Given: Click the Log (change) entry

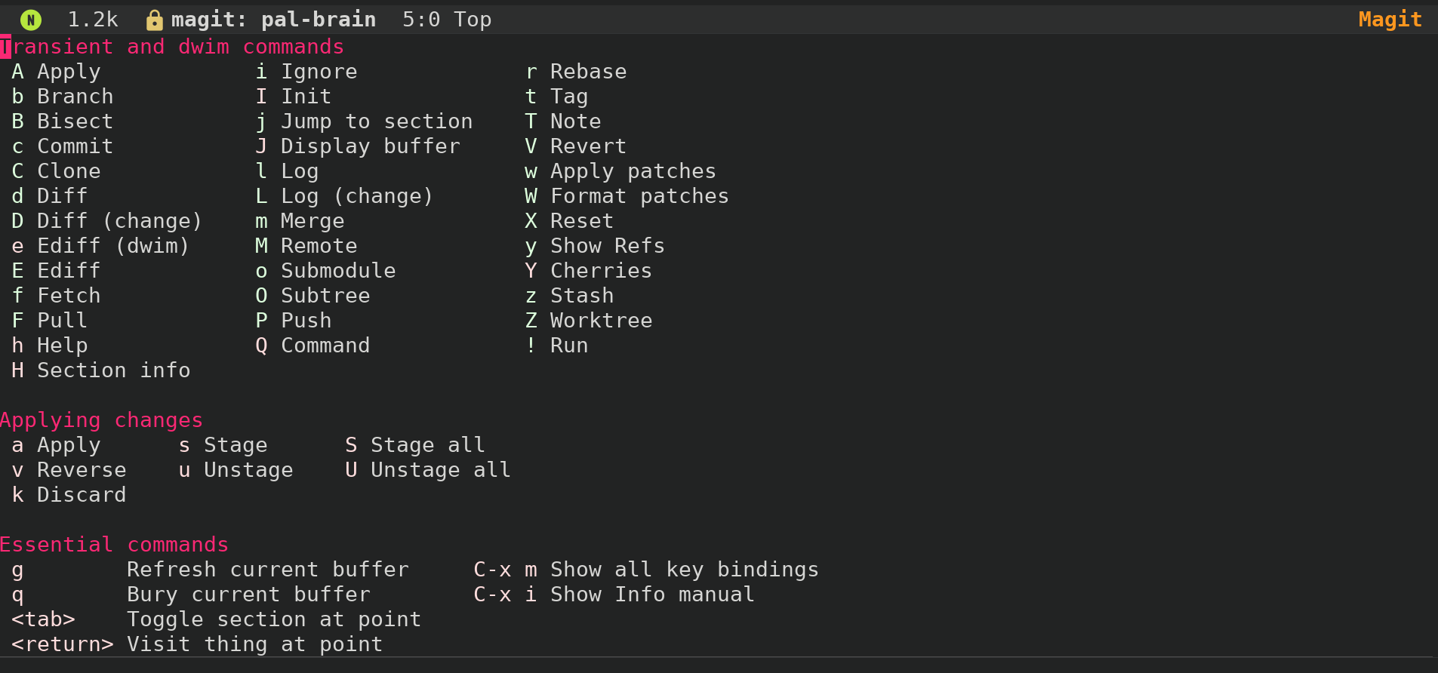Looking at the screenshot, I should click(344, 196).
